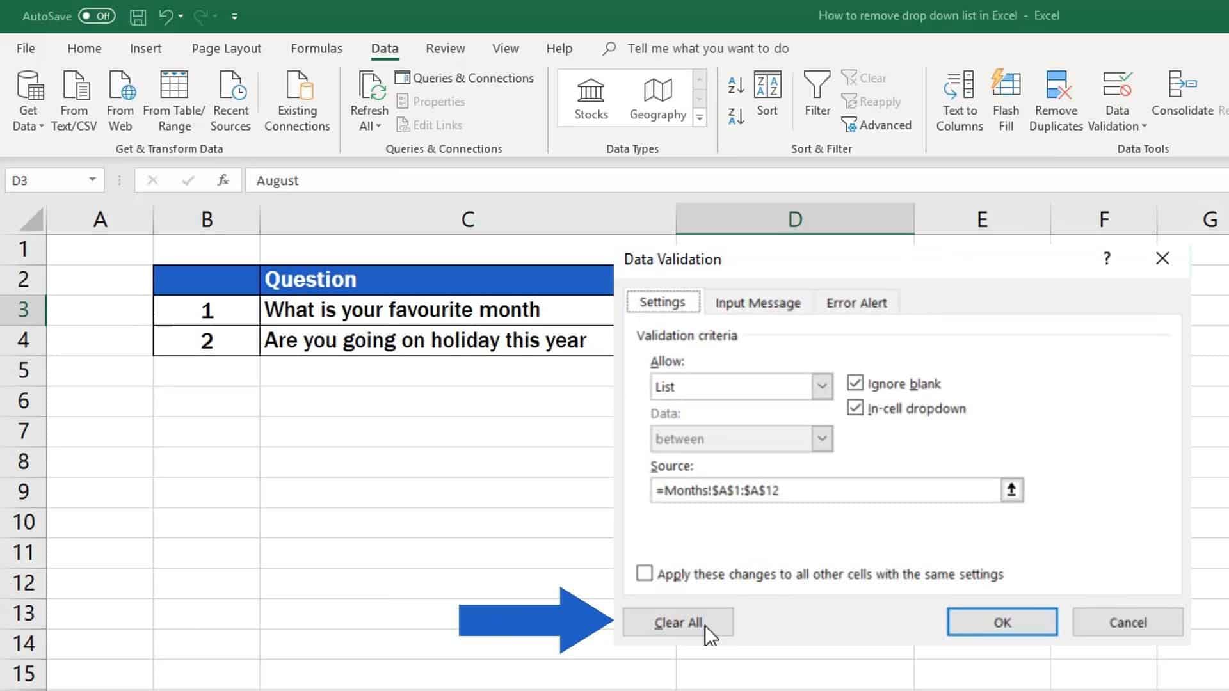This screenshot has height=691, width=1229.
Task: Click the Clear All button
Action: click(677, 621)
